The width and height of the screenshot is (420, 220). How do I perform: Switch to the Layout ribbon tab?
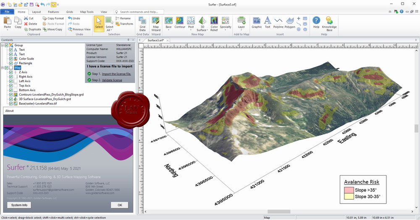pyautogui.click(x=37, y=12)
